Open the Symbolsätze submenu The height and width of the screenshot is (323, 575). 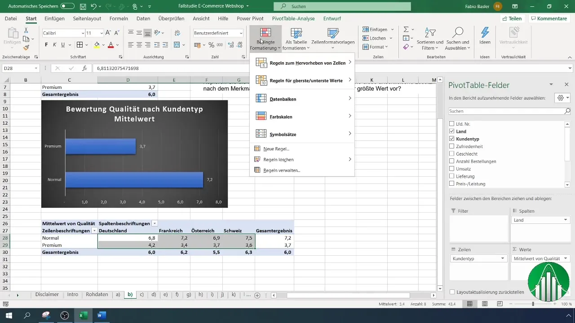(x=302, y=134)
